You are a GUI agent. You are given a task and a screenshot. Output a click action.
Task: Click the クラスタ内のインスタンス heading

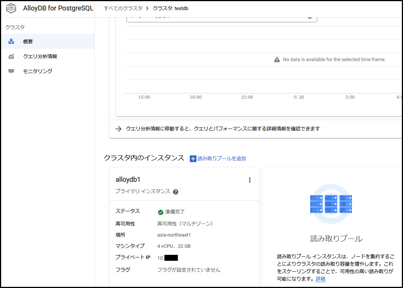pyautogui.click(x=144, y=158)
